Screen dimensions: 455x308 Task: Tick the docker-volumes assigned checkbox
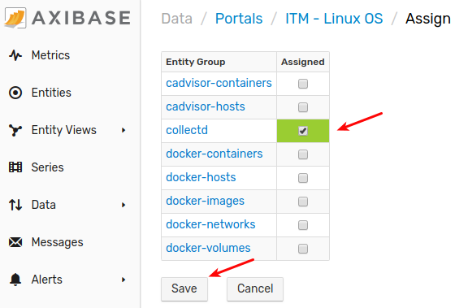303,249
